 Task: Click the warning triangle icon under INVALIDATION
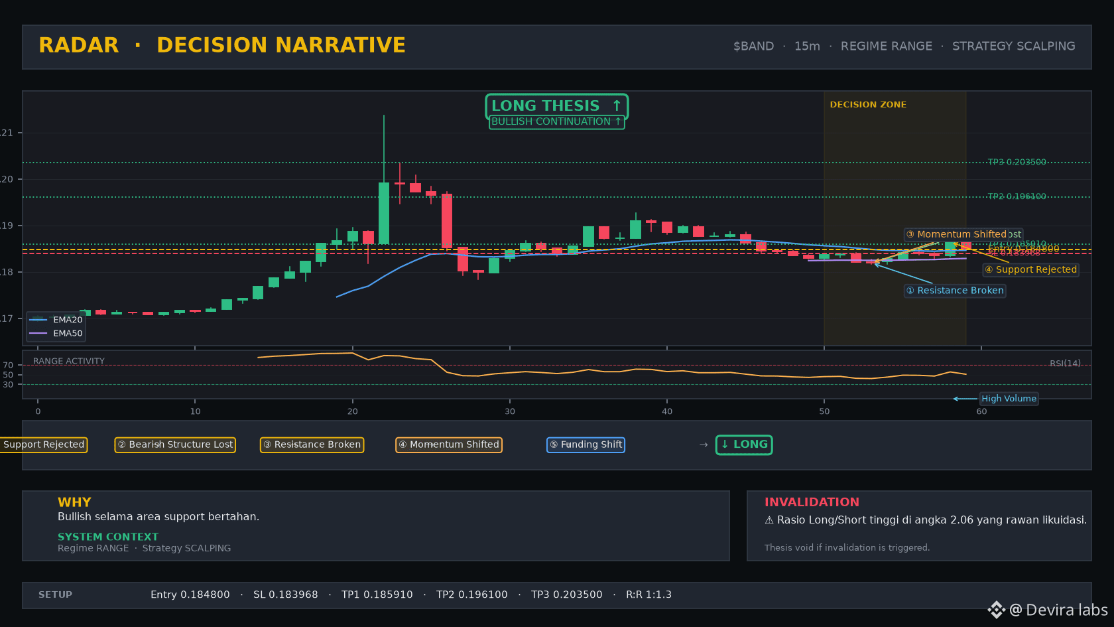(769, 520)
